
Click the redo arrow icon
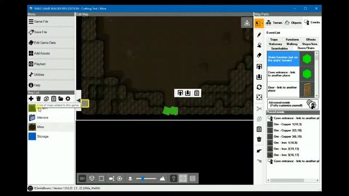tap(259, 161)
